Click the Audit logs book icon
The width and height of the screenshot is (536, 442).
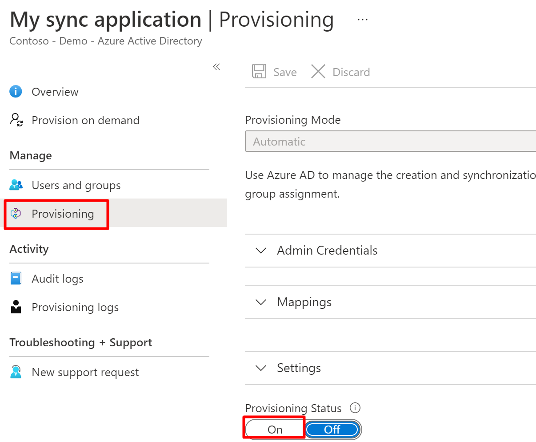pos(16,279)
